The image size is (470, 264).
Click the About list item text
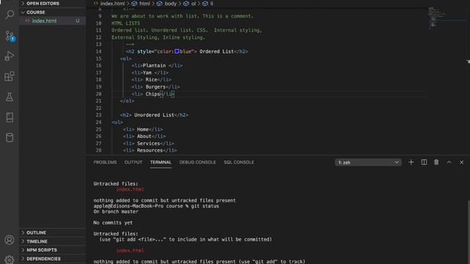144,136
